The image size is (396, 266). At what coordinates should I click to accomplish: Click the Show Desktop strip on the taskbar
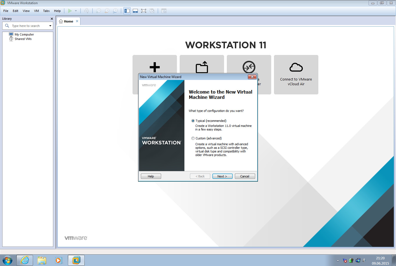pos(394,260)
